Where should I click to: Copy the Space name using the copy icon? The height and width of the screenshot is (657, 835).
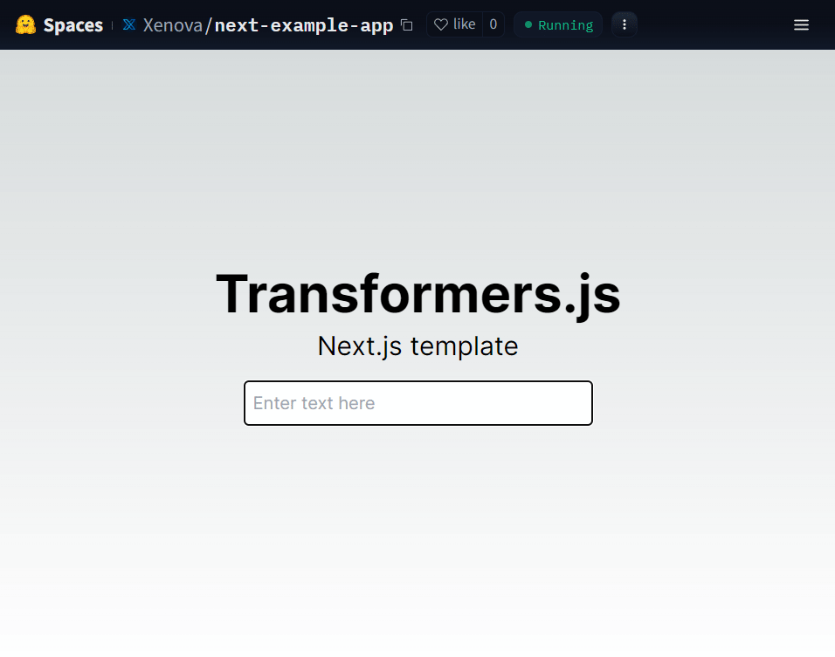click(x=407, y=25)
